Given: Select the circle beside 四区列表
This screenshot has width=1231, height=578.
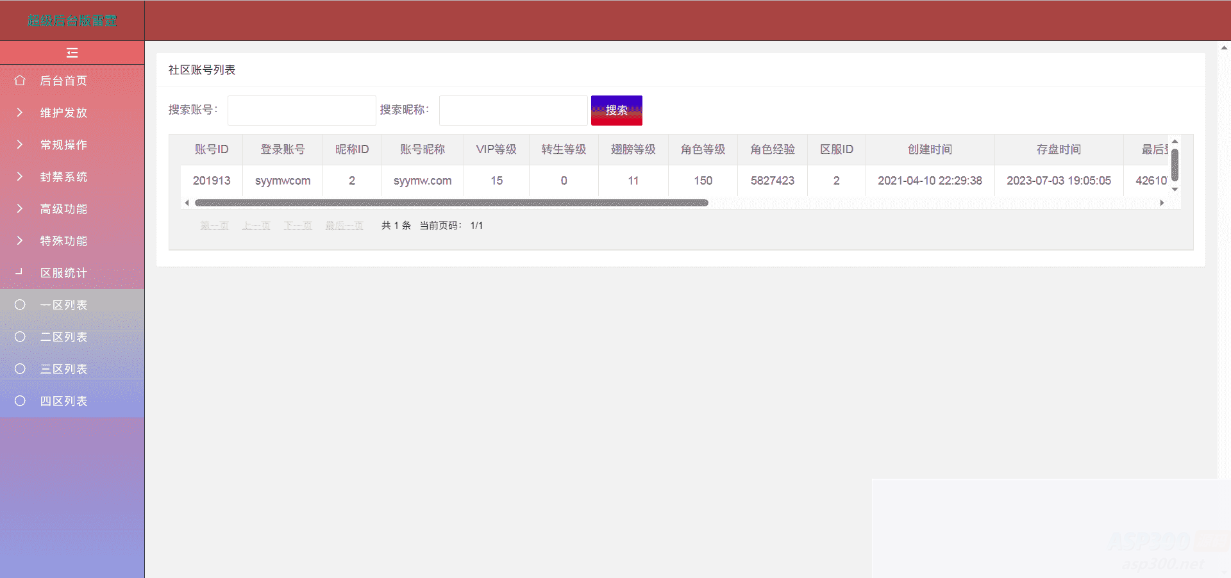Looking at the screenshot, I should click(20, 400).
